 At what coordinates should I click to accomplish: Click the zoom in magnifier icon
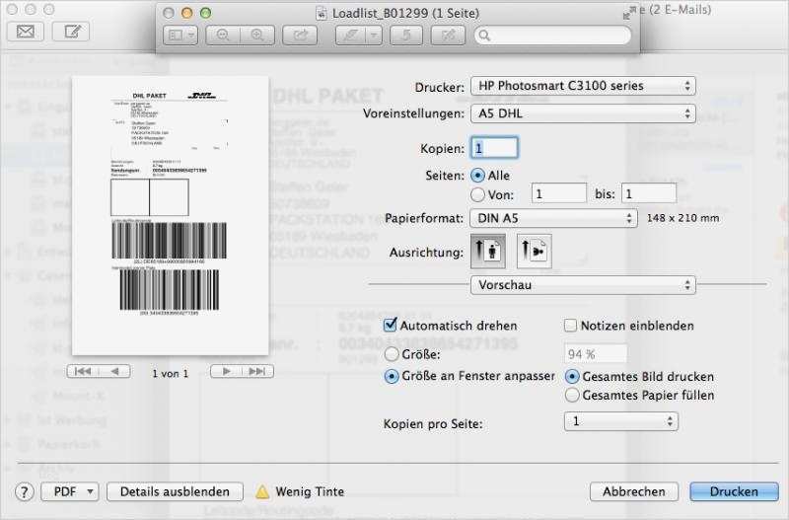tap(257, 36)
